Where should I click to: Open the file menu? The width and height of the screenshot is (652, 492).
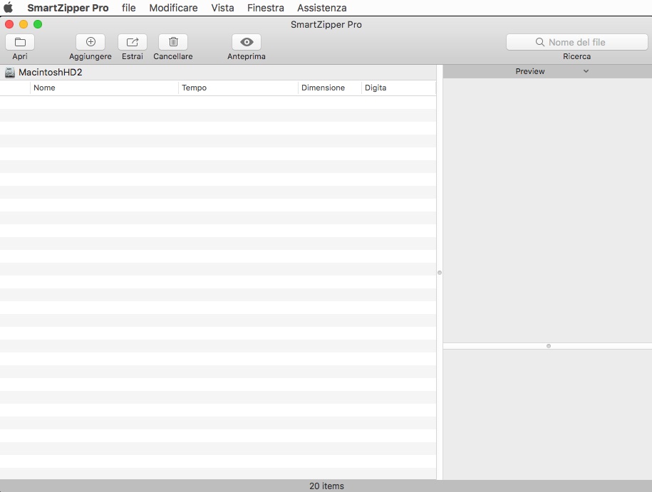(129, 8)
